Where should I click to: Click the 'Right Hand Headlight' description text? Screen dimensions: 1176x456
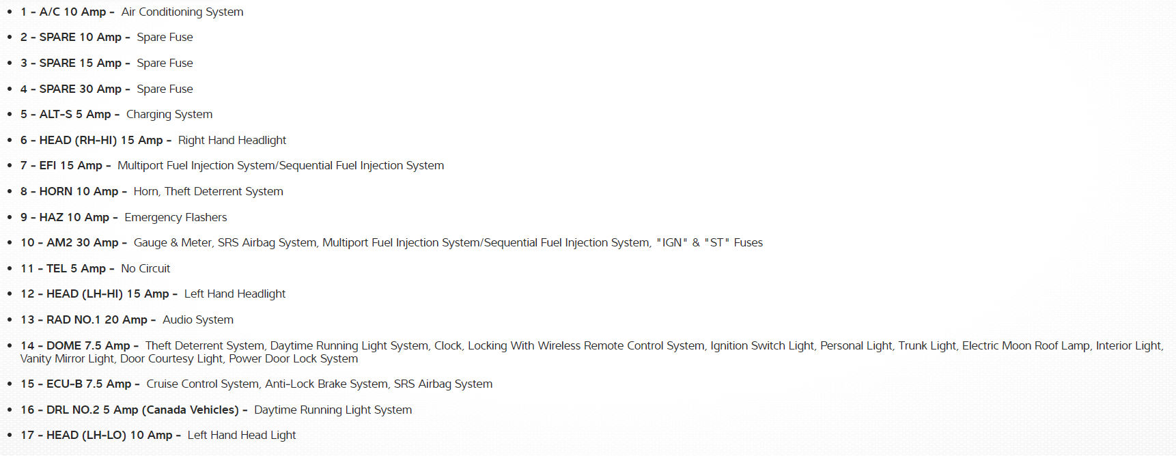(232, 141)
